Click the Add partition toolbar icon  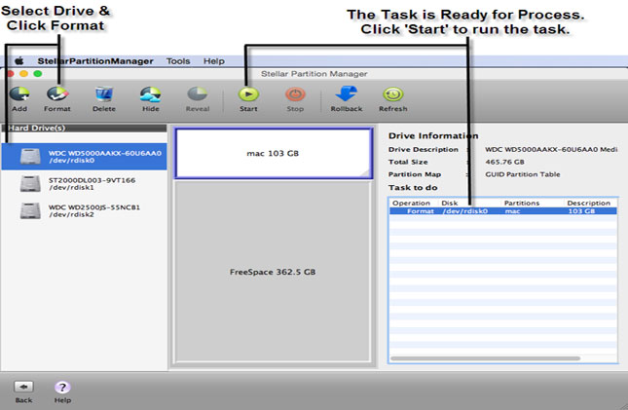pos(19,94)
